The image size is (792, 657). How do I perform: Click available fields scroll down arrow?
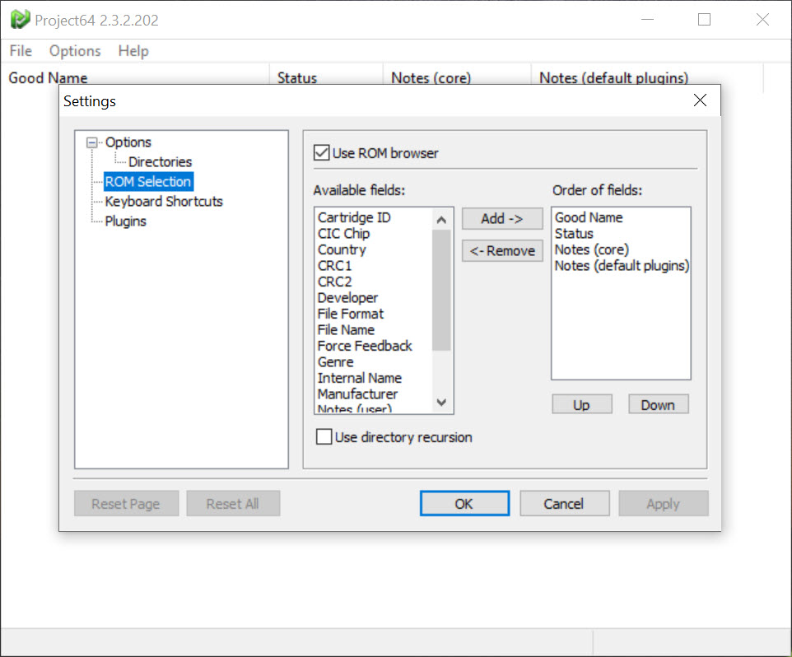pyautogui.click(x=441, y=402)
